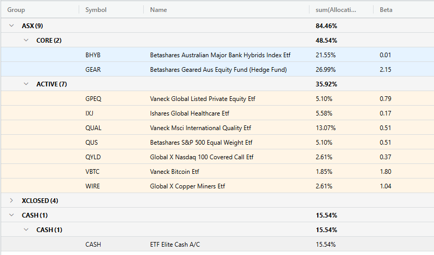Click Global X Copper Miners Etf name
This screenshot has width=434, height=255.
pyautogui.click(x=188, y=186)
